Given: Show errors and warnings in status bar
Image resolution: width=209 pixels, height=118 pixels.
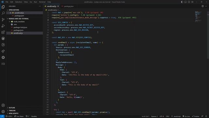Looking at the screenshot, I should tap(9, 116).
